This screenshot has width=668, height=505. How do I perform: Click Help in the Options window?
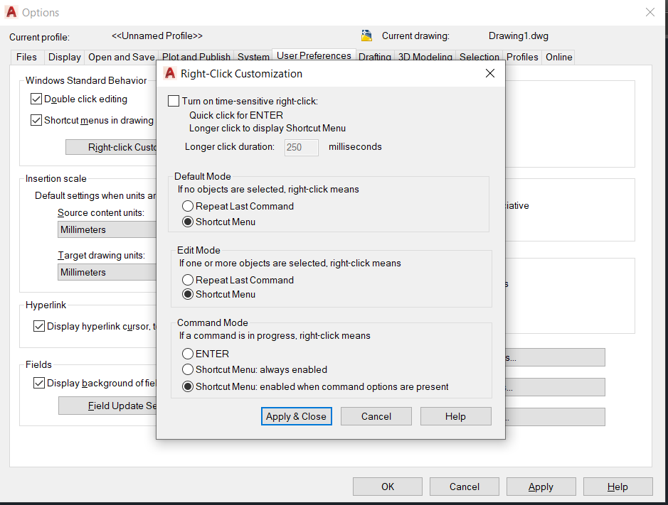617,487
